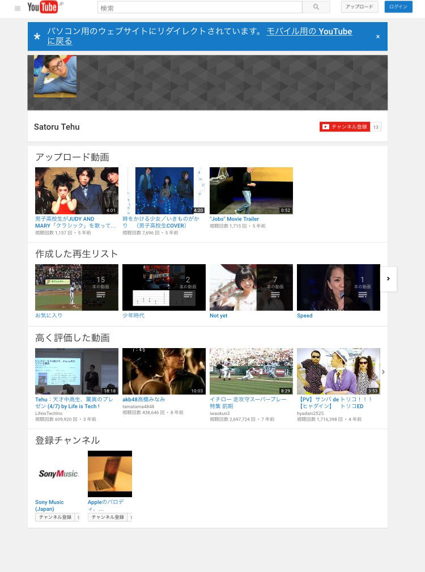Open the Appleのパロディ channel link
The image size is (425, 572).
pyautogui.click(x=106, y=506)
